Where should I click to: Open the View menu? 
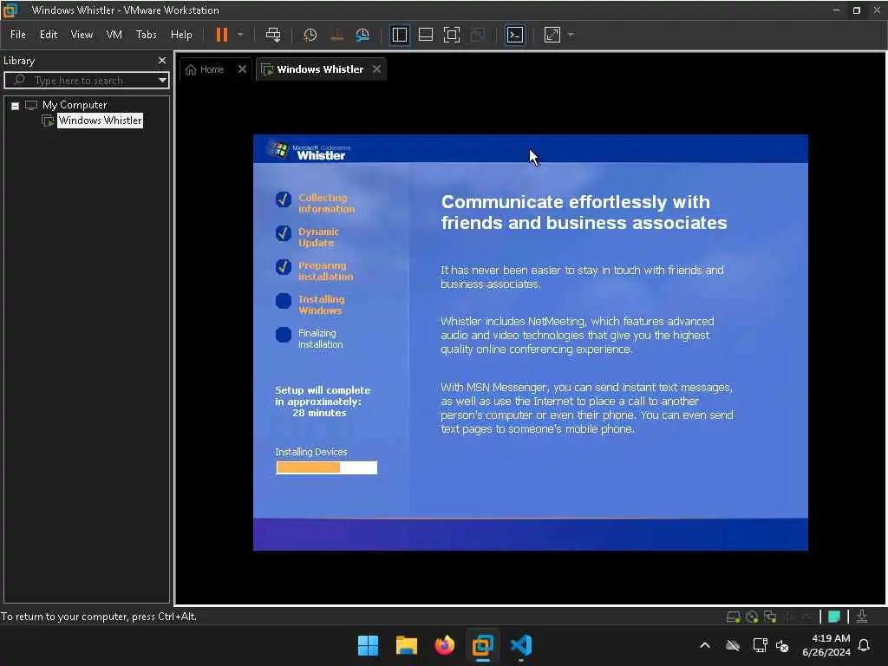(82, 35)
